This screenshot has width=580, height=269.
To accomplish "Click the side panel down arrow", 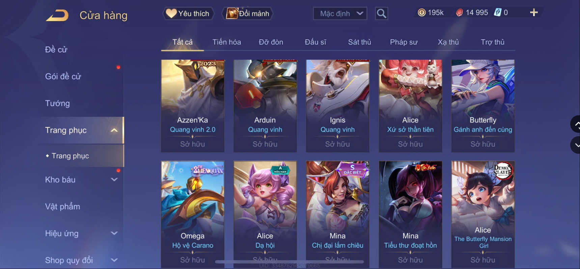I will point(576,145).
